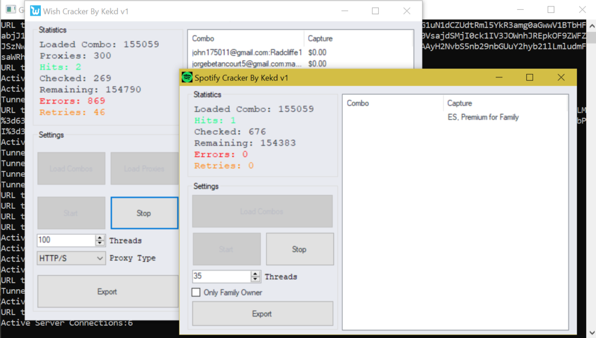
Task: Minimize the Spotify Cracker window
Action: click(x=499, y=77)
